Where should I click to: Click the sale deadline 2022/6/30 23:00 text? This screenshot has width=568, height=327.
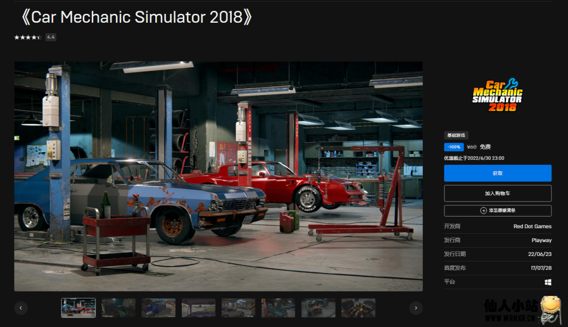[x=474, y=158]
